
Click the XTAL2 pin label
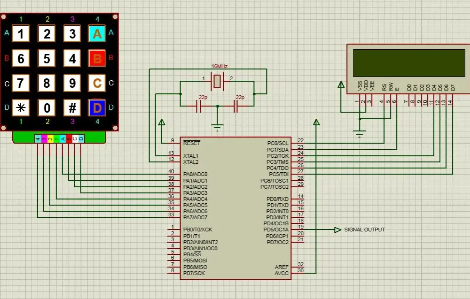(191, 162)
